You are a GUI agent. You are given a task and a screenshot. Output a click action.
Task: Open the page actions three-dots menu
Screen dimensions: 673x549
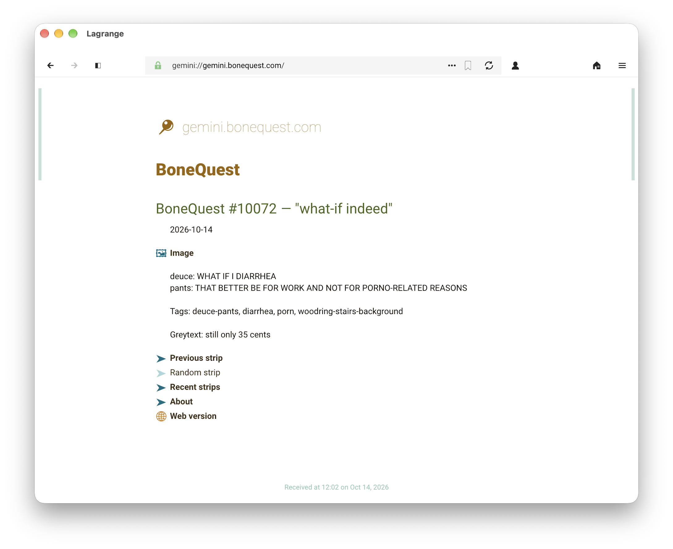click(x=452, y=66)
